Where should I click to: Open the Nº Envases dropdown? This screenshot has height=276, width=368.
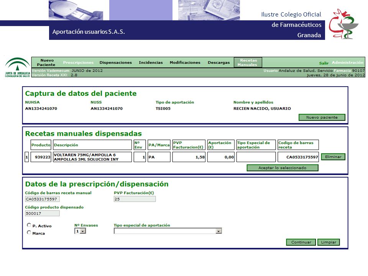coord(80,231)
